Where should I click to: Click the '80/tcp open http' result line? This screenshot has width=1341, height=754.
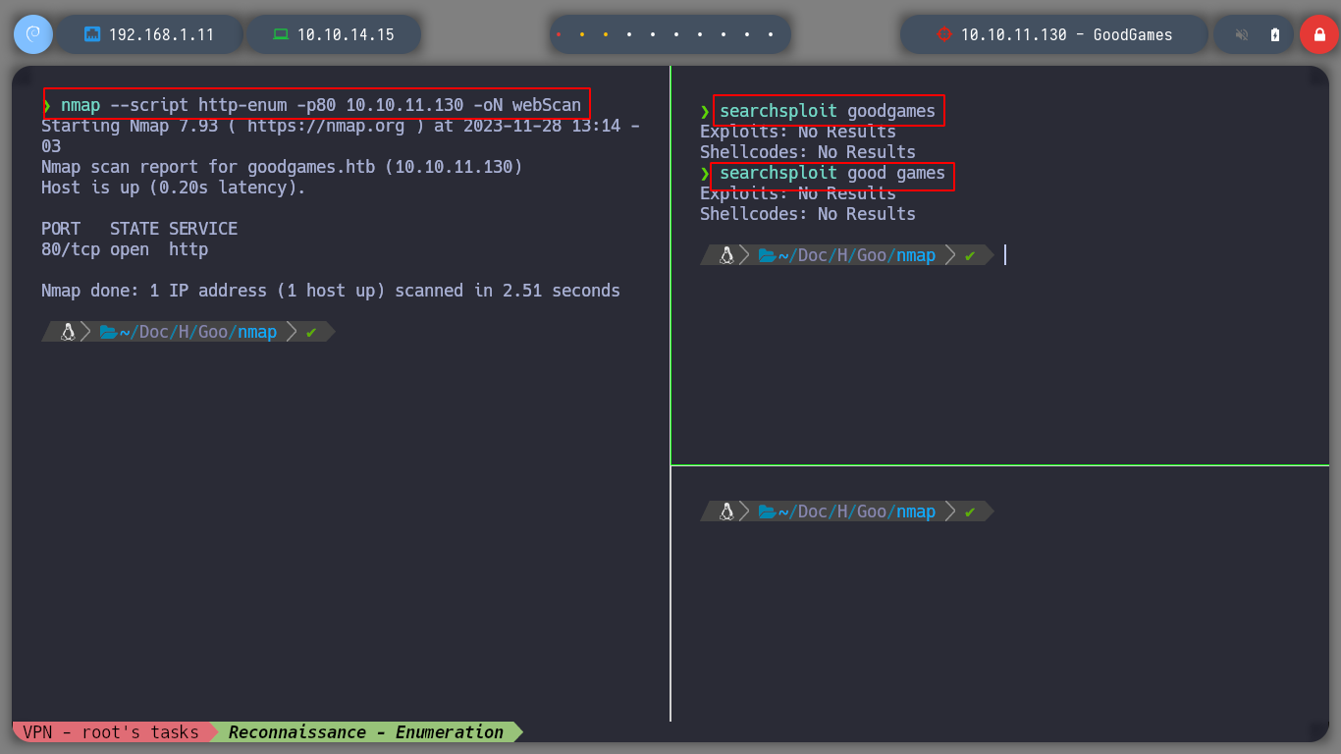click(x=125, y=249)
